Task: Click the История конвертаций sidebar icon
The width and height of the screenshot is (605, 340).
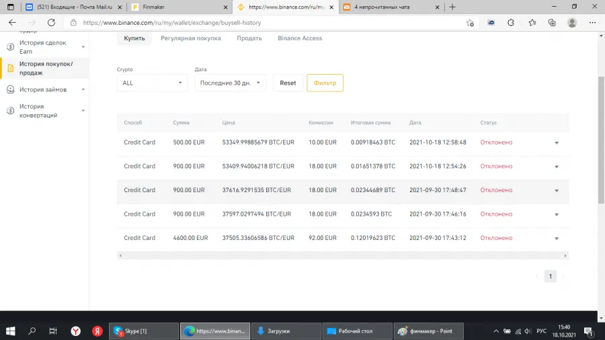Action: (10, 111)
